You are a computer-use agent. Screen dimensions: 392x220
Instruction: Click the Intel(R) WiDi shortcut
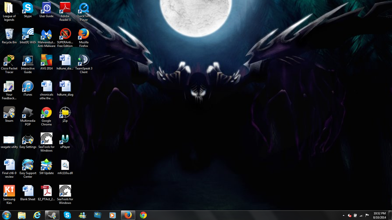click(x=28, y=36)
